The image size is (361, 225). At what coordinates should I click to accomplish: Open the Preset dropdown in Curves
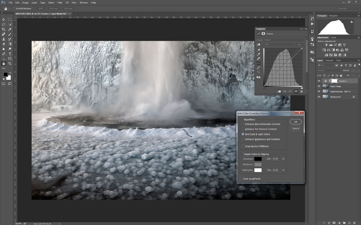tap(284, 40)
